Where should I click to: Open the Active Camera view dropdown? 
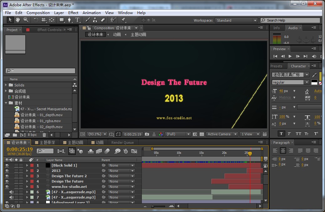point(222,134)
